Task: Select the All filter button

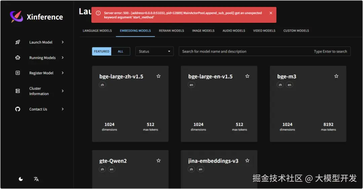Action: pos(121,52)
